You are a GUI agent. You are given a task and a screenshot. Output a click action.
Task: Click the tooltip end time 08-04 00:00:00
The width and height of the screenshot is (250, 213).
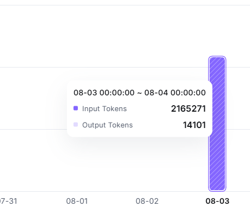click(175, 93)
